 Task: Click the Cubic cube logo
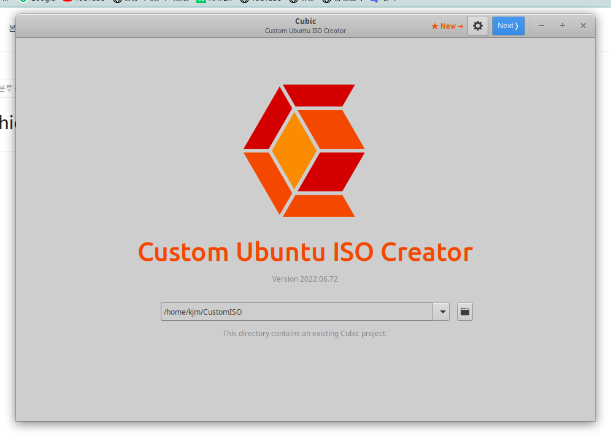coord(304,151)
